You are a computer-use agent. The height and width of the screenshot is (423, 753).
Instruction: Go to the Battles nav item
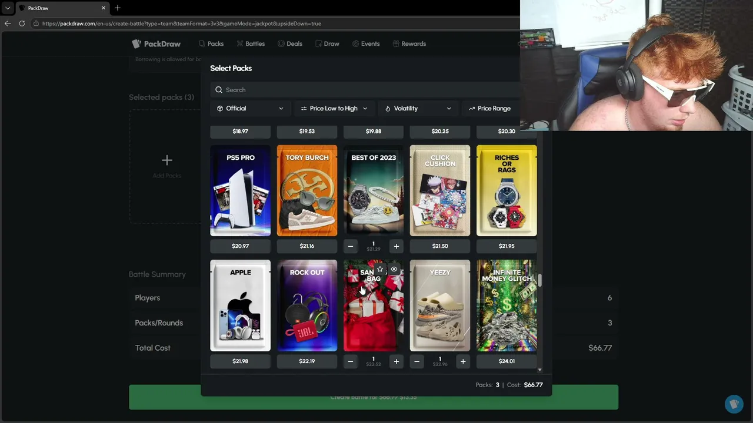pos(251,43)
